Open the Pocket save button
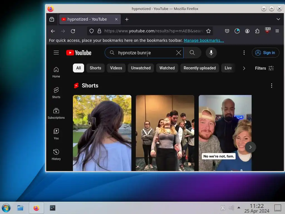The height and width of the screenshot is (214, 285). pyautogui.click(x=227, y=31)
